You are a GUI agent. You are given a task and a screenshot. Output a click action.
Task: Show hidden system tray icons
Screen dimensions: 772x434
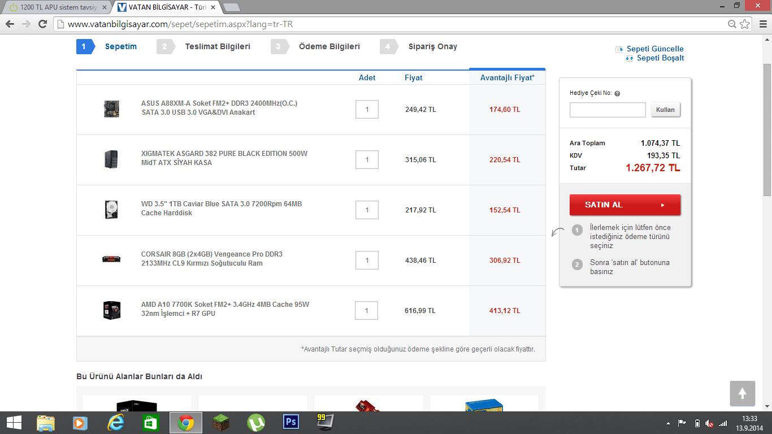[x=669, y=423]
